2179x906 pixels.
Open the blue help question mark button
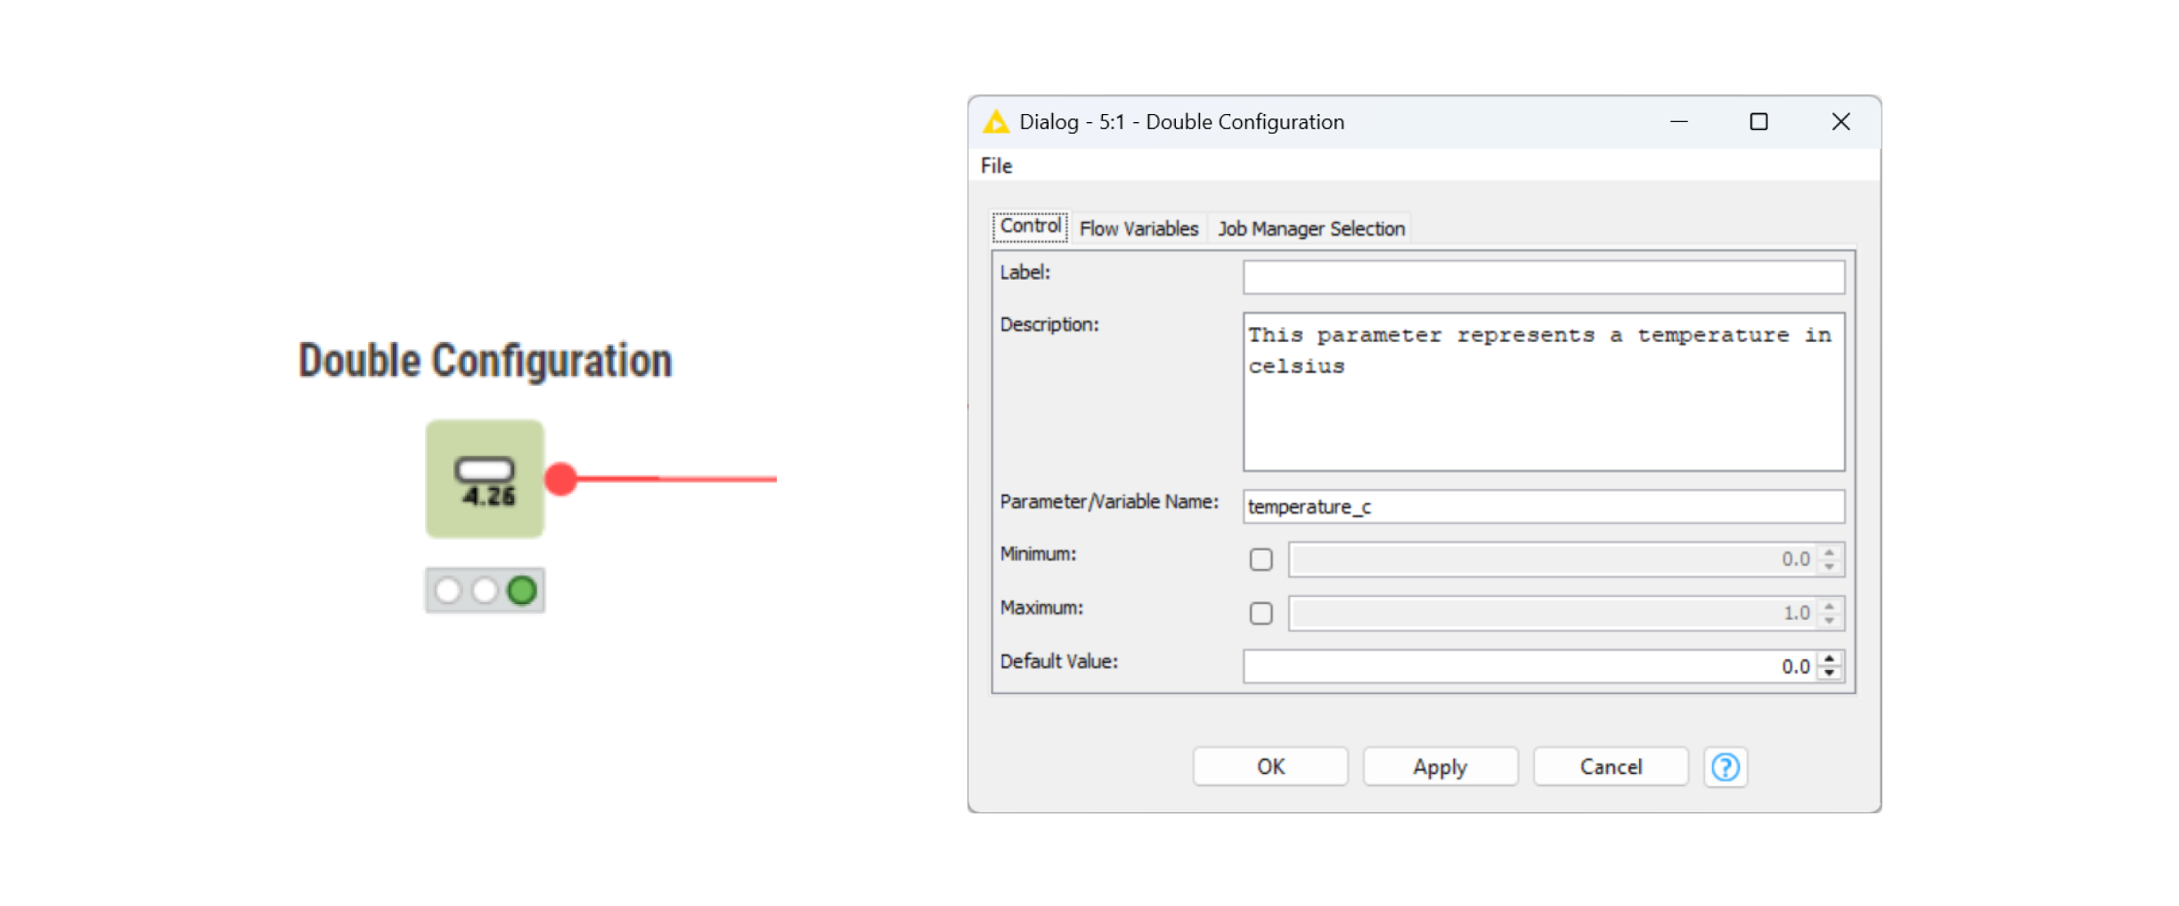[1726, 767]
